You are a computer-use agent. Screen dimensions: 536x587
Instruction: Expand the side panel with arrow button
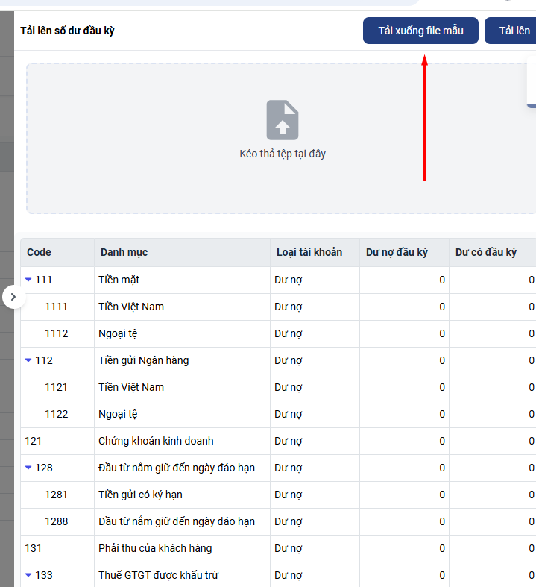13,297
